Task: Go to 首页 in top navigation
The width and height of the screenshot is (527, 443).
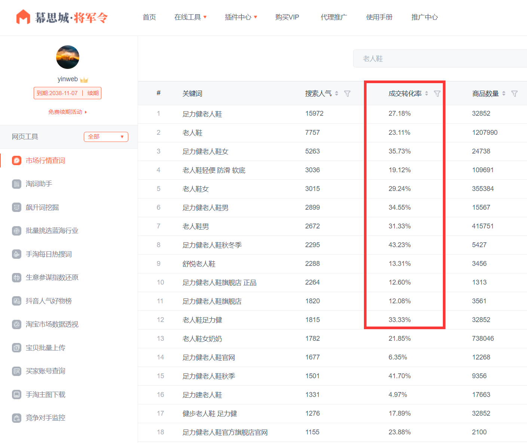Action: click(149, 17)
